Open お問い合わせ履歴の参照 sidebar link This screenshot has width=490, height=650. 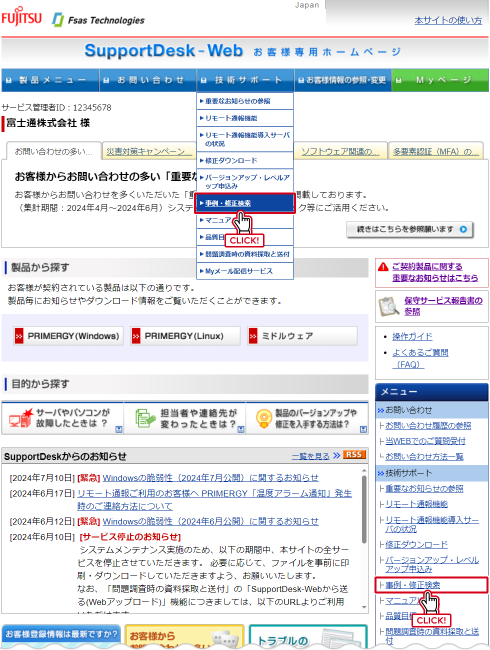coord(428,425)
